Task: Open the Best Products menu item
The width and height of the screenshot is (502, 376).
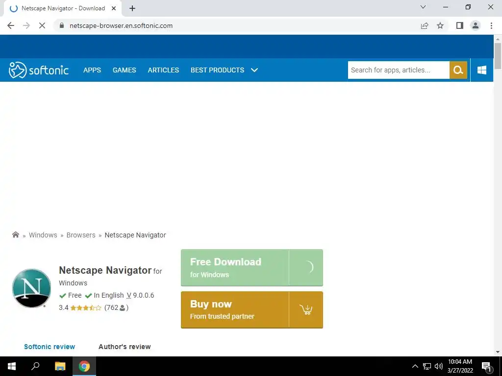Action: (217, 70)
